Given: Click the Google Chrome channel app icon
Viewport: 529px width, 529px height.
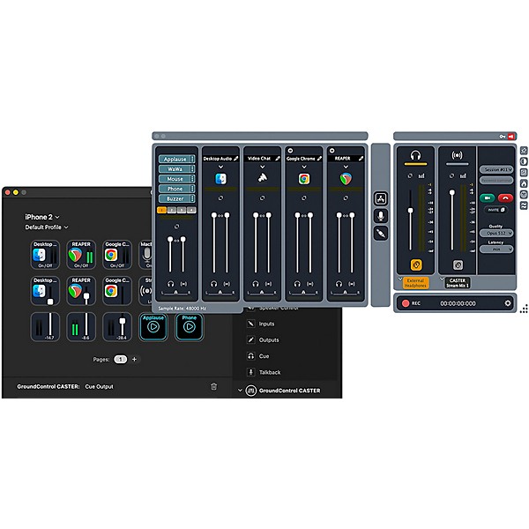Looking at the screenshot, I should tap(304, 179).
